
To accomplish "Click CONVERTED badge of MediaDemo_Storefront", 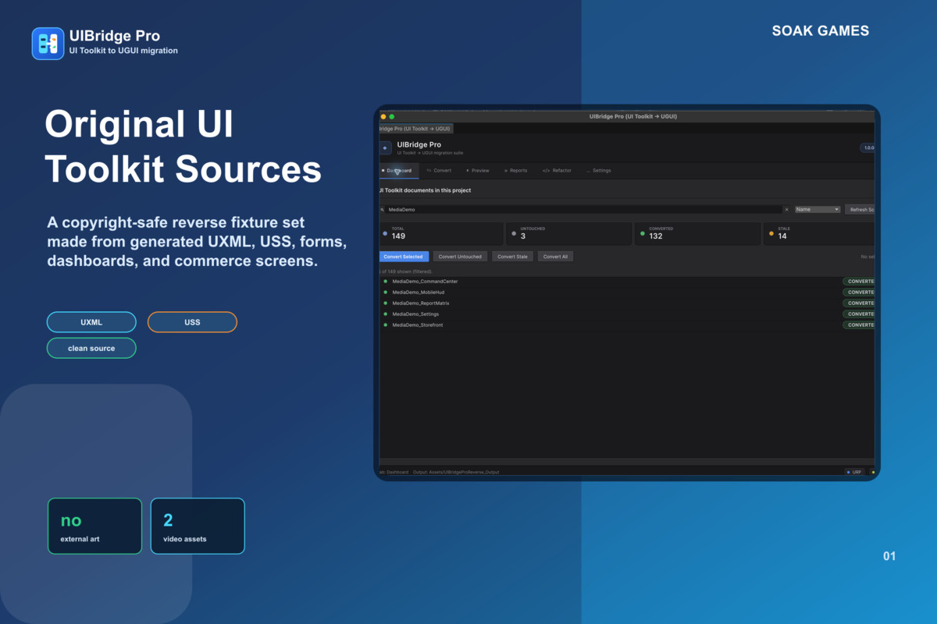I will point(859,325).
